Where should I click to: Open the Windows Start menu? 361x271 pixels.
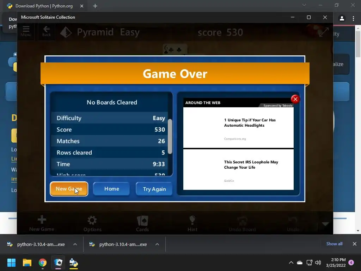point(11,263)
